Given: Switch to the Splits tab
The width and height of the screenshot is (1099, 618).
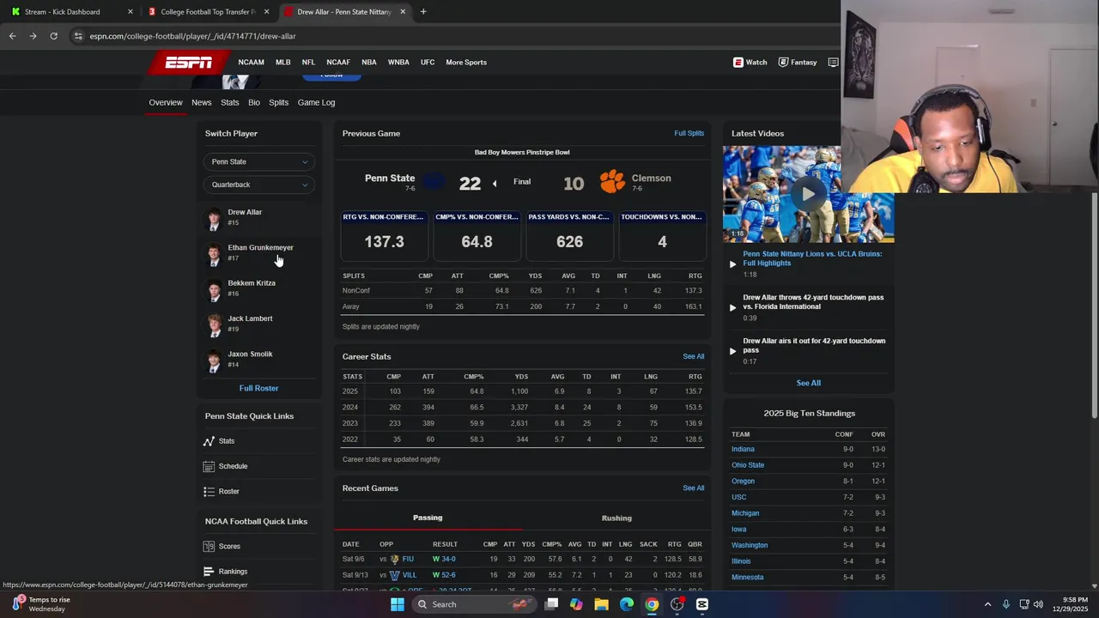Looking at the screenshot, I should pos(278,102).
